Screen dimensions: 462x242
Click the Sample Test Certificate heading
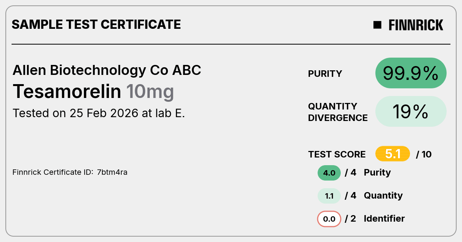click(x=96, y=25)
